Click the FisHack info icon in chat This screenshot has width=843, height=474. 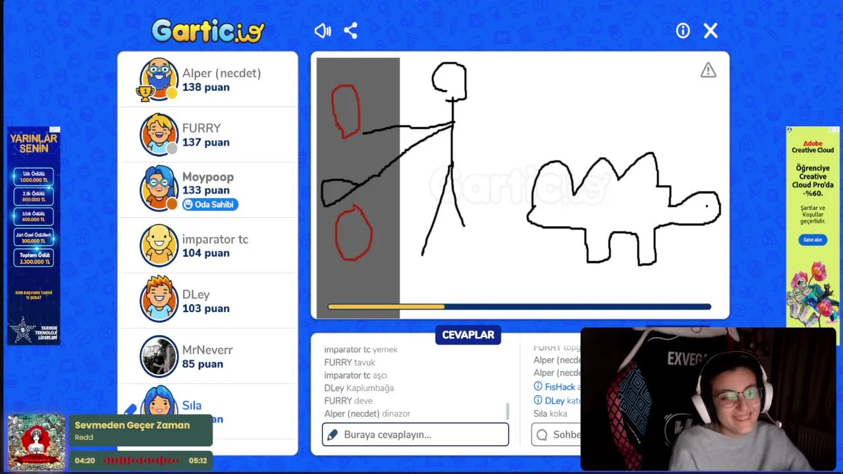tap(538, 387)
